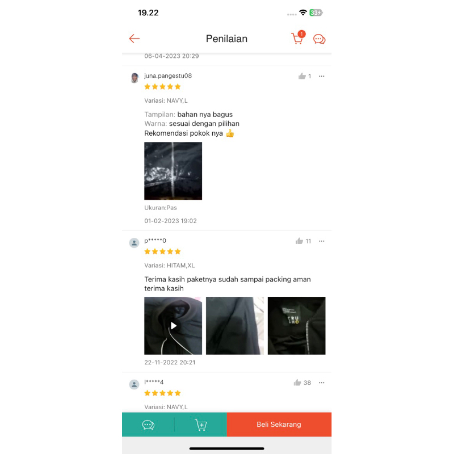Like l*****4's review thumbs up
454x454 pixels.
pyautogui.click(x=297, y=382)
